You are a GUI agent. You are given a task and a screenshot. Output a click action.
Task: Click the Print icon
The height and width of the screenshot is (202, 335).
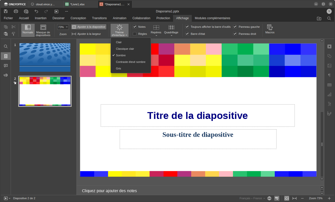click(16, 11)
